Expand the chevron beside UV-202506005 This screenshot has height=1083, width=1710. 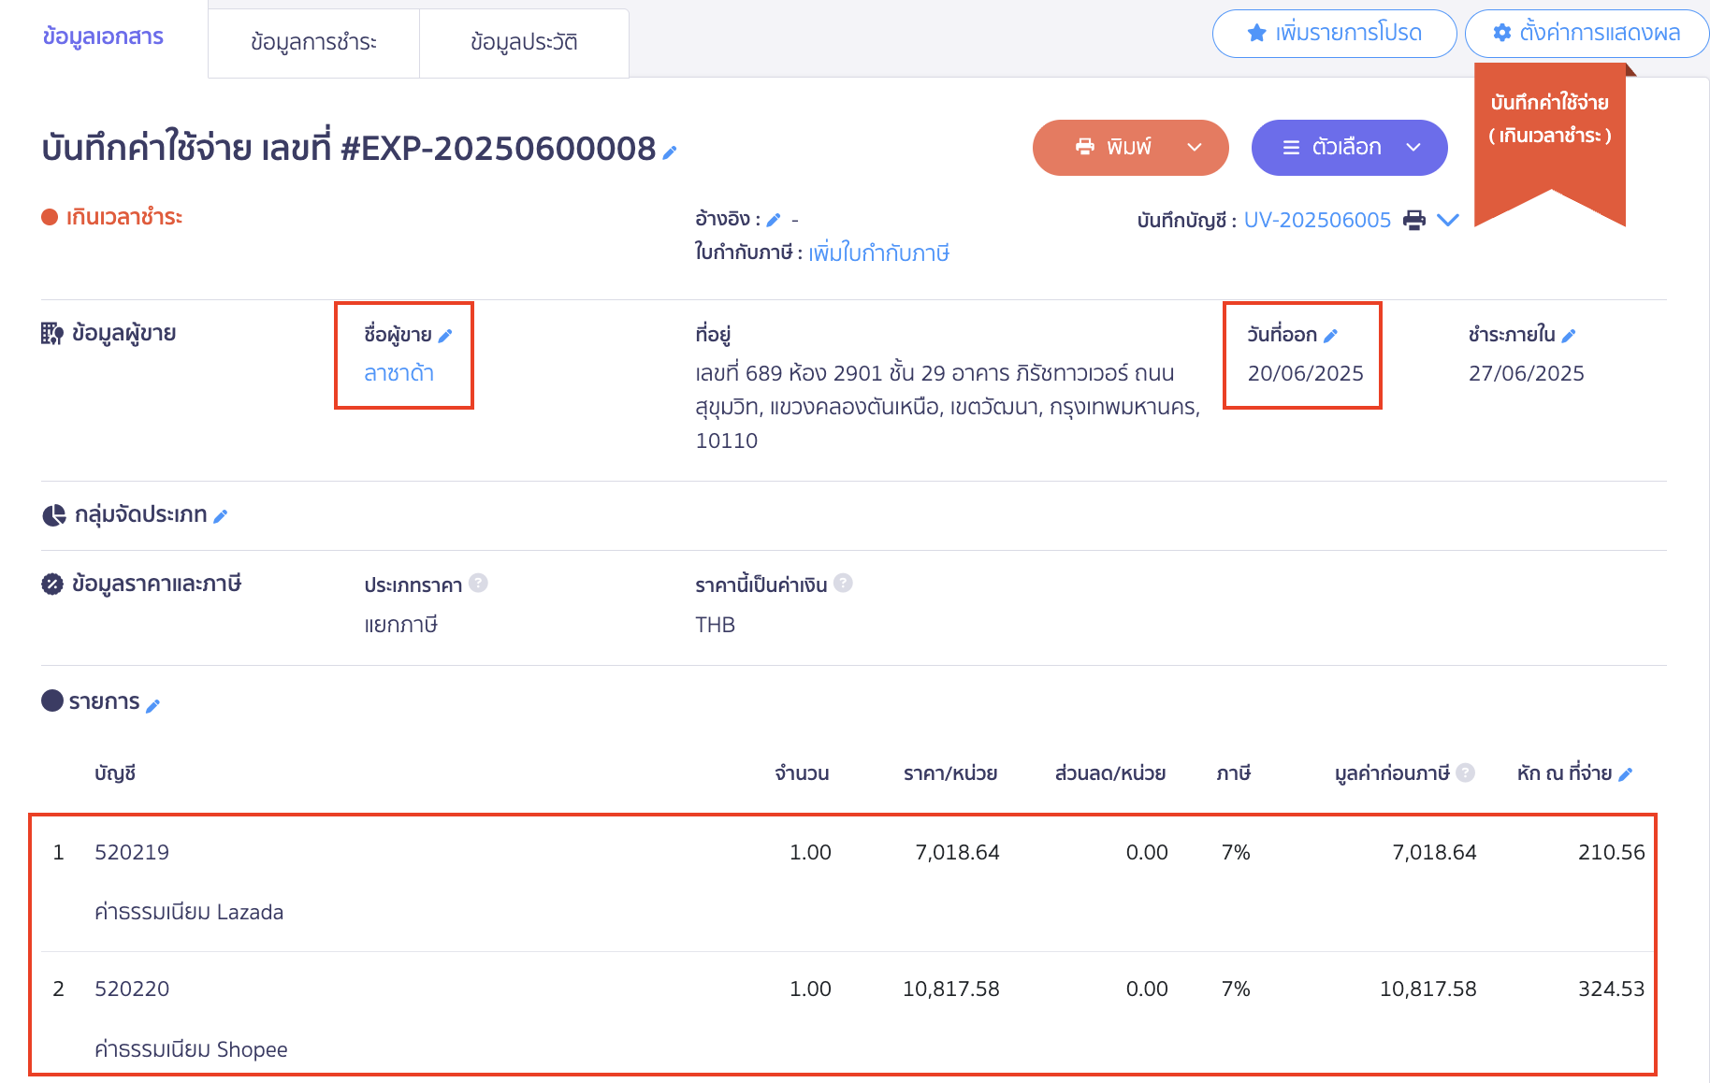[x=1448, y=220]
